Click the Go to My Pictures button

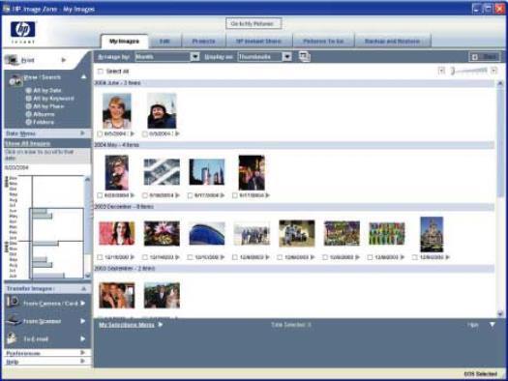pyautogui.click(x=254, y=23)
